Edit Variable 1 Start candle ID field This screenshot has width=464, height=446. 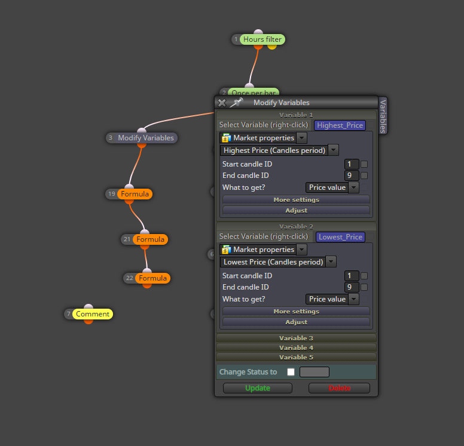tap(352, 164)
